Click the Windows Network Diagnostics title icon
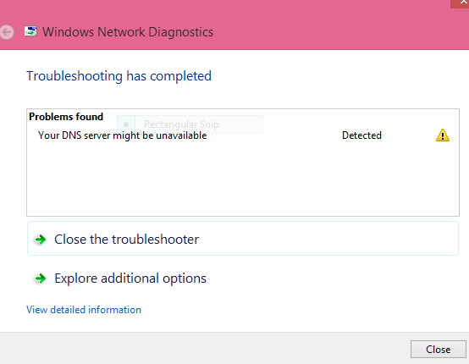The image size is (469, 364). click(30, 31)
